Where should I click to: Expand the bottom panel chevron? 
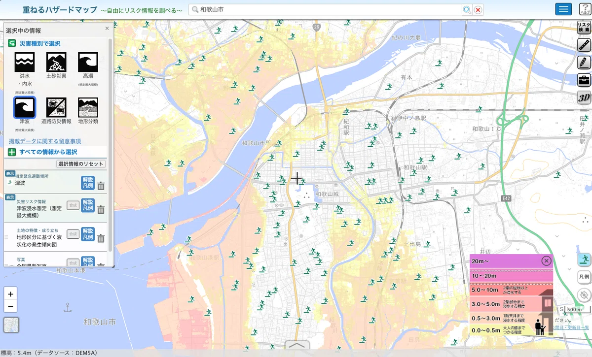tap(297, 345)
